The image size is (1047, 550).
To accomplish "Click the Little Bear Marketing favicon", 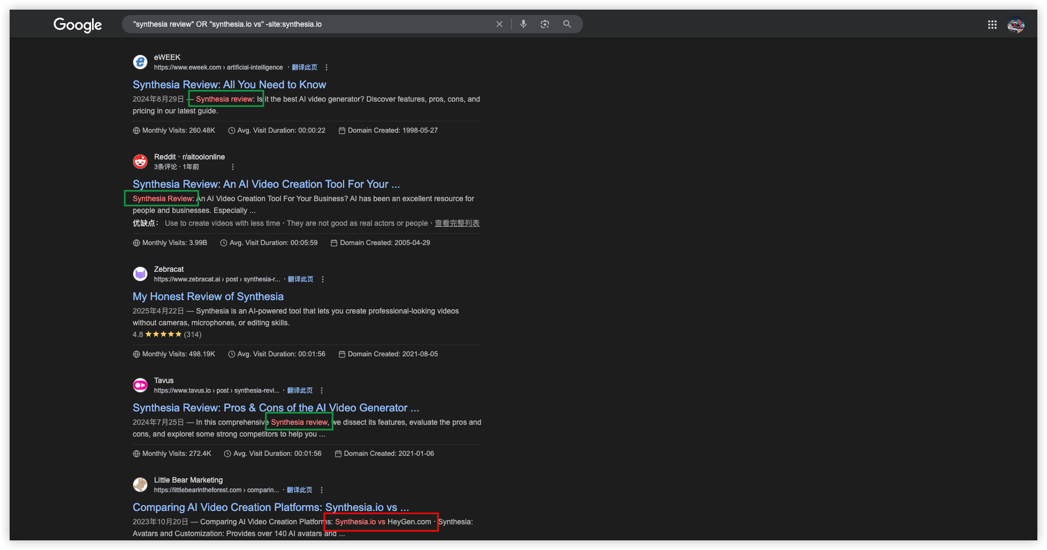I will (x=140, y=485).
